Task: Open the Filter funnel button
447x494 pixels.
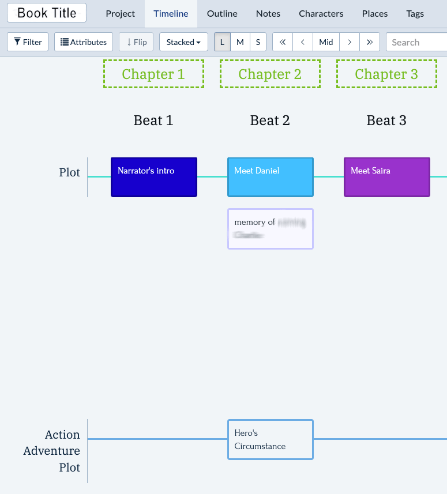Action: tap(28, 42)
